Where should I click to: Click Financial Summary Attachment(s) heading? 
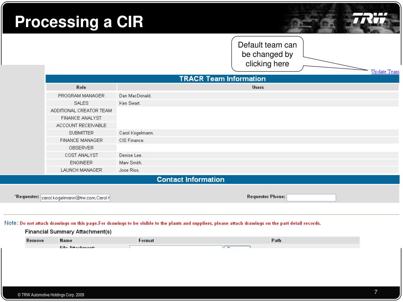coord(68,232)
